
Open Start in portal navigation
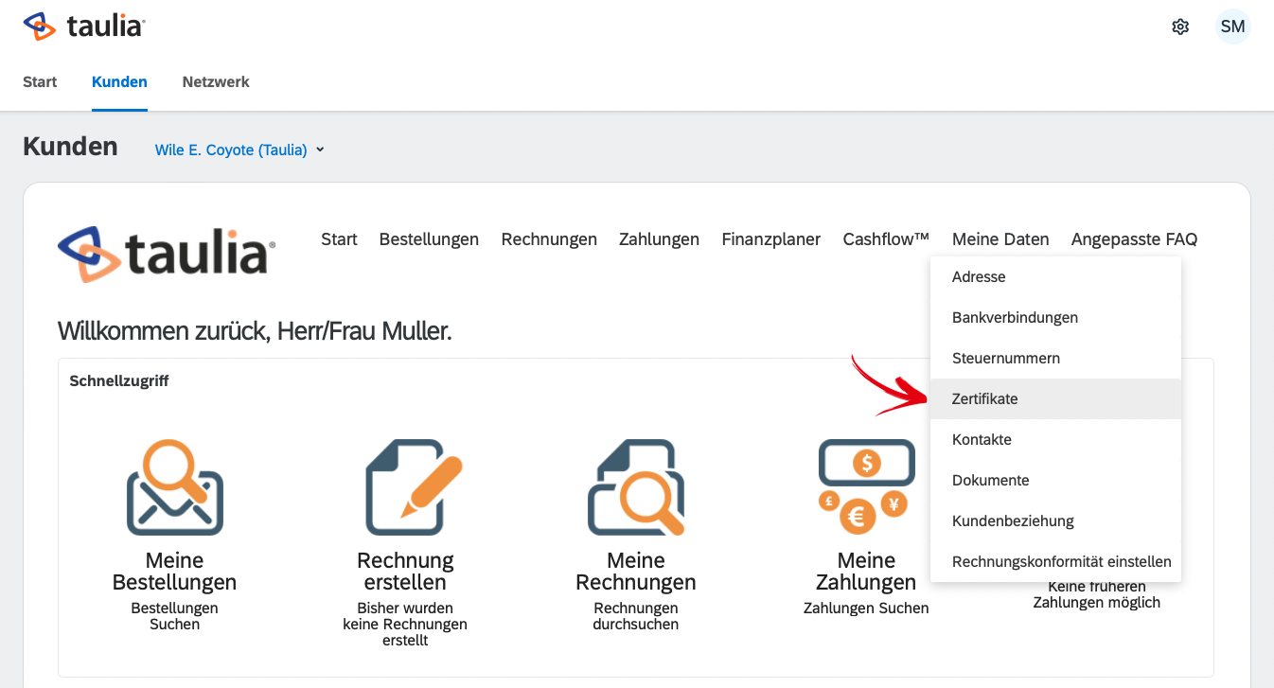(x=339, y=239)
